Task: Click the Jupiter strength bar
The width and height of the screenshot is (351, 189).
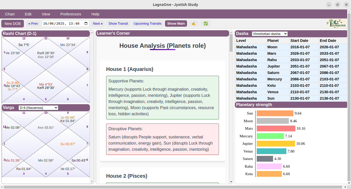Action: click(276, 144)
